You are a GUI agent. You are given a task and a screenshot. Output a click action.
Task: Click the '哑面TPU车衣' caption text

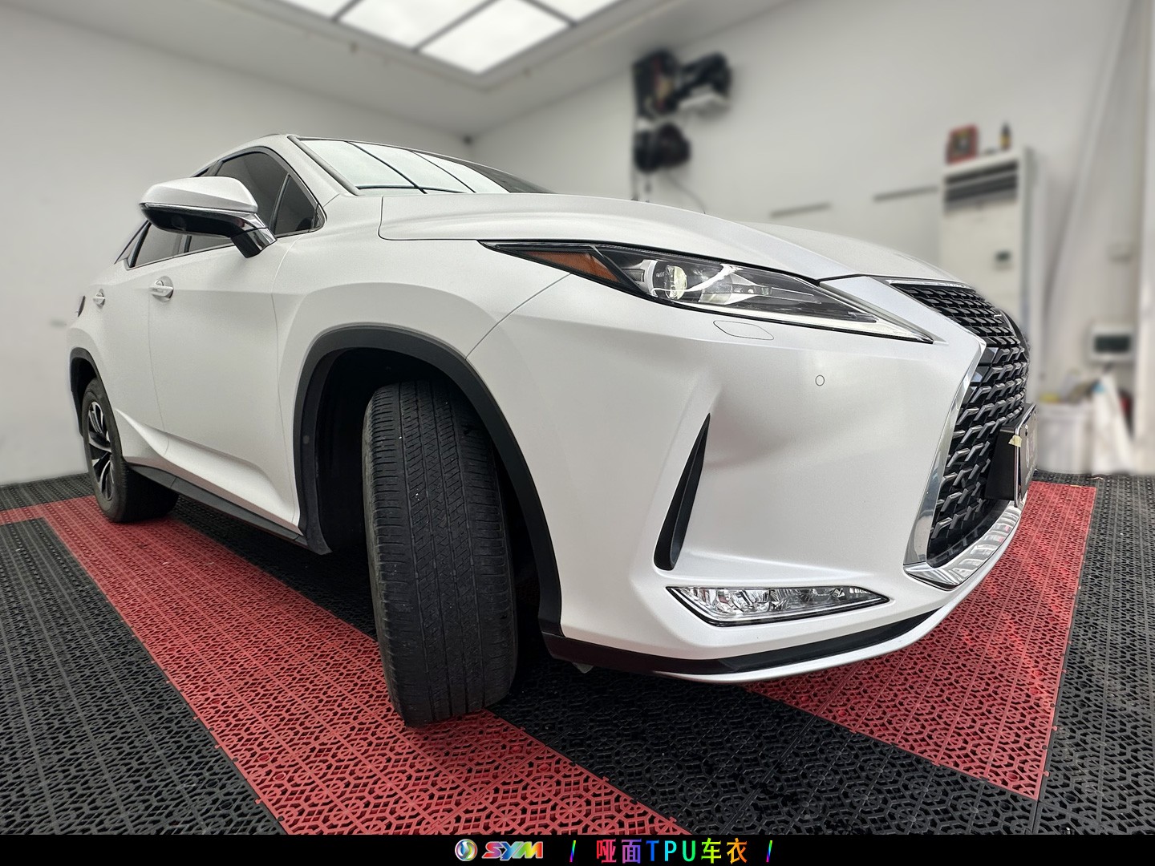pyautogui.click(x=671, y=851)
